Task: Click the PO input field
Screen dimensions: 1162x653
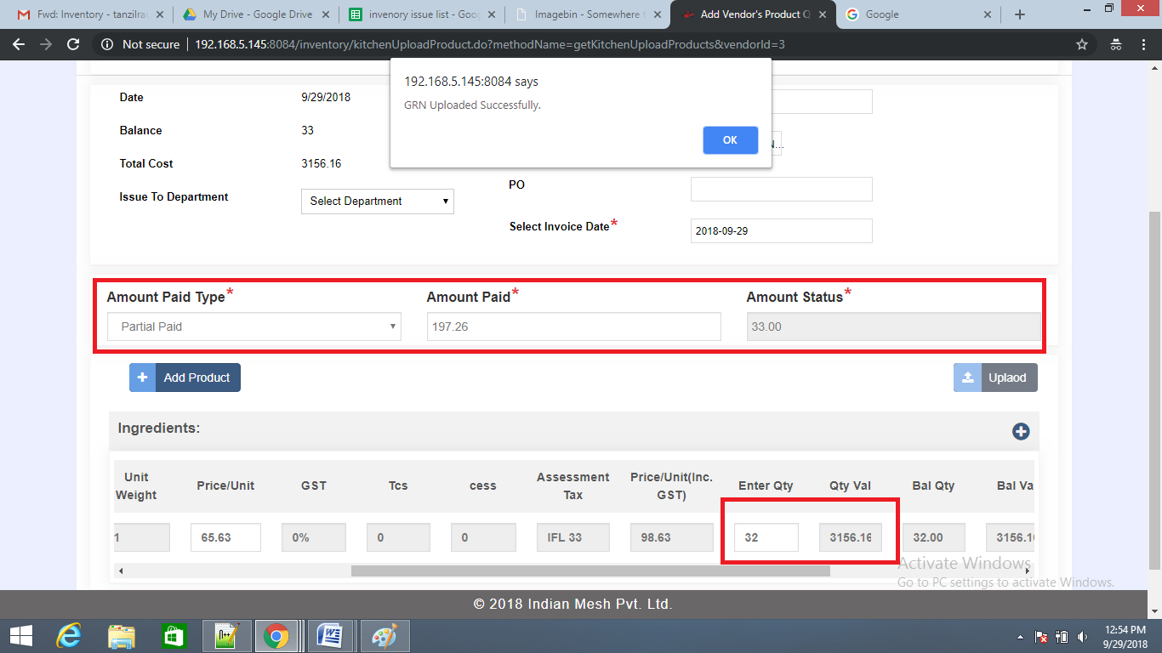Action: (x=782, y=189)
